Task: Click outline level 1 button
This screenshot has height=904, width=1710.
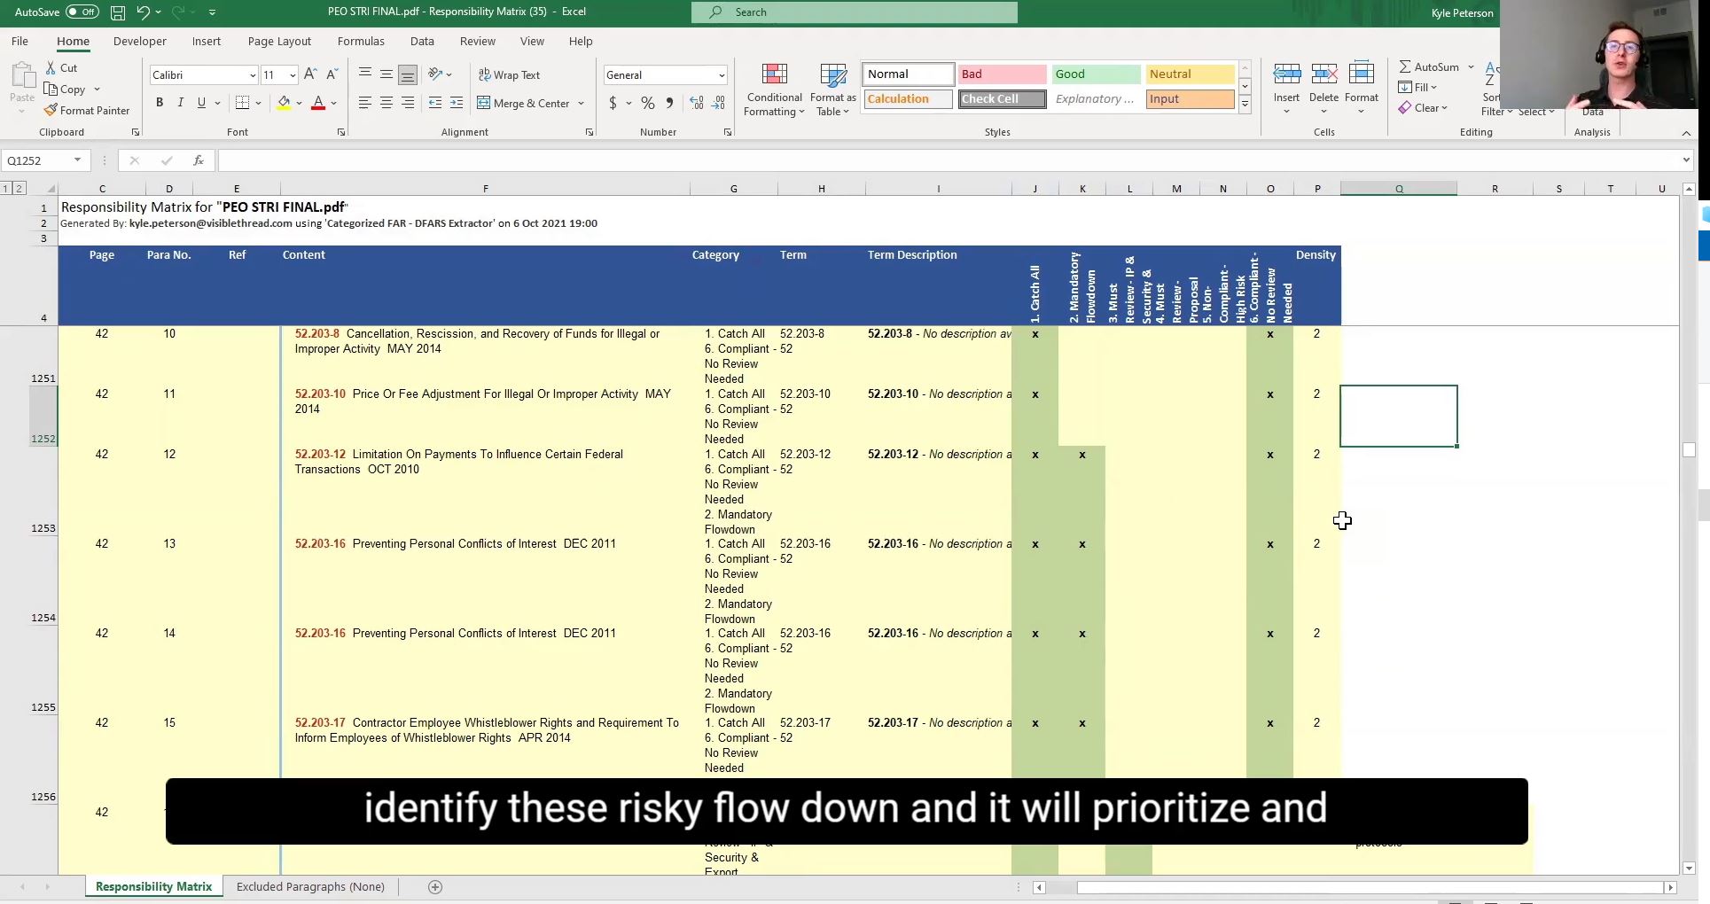Action: (x=6, y=188)
